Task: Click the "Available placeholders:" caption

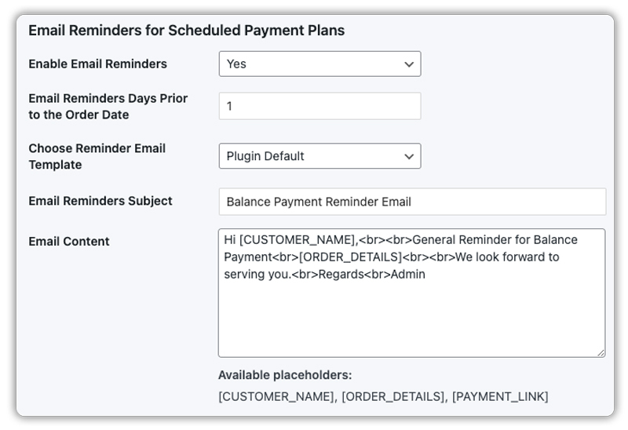Action: pos(285,375)
